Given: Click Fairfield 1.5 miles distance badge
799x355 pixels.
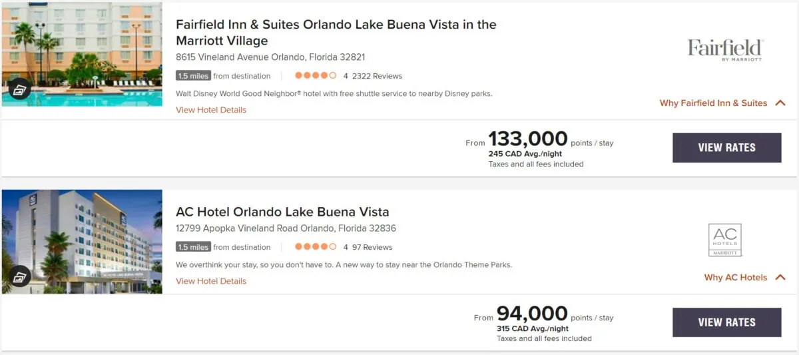Looking at the screenshot, I should point(193,76).
